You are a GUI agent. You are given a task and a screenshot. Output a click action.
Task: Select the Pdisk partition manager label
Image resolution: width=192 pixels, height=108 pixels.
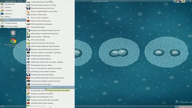click(x=42, y=24)
